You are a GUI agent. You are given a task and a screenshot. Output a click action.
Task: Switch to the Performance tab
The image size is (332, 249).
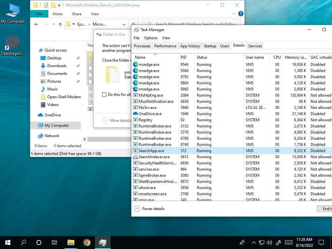[165, 46]
